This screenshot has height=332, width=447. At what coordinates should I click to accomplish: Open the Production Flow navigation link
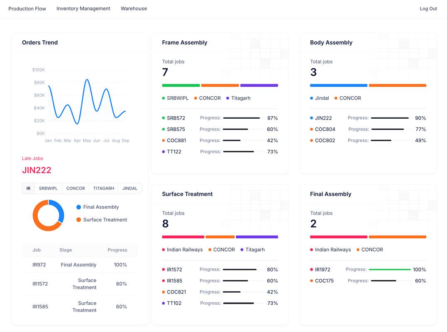point(27,9)
